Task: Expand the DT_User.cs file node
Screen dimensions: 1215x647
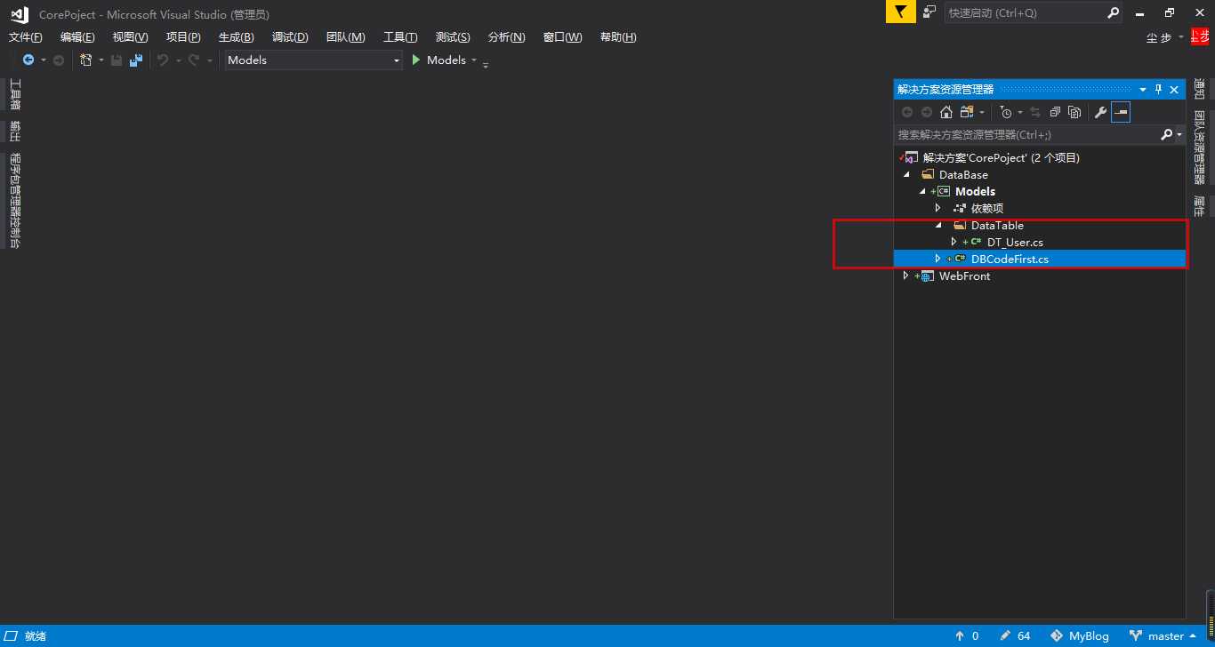Action: [x=953, y=242]
